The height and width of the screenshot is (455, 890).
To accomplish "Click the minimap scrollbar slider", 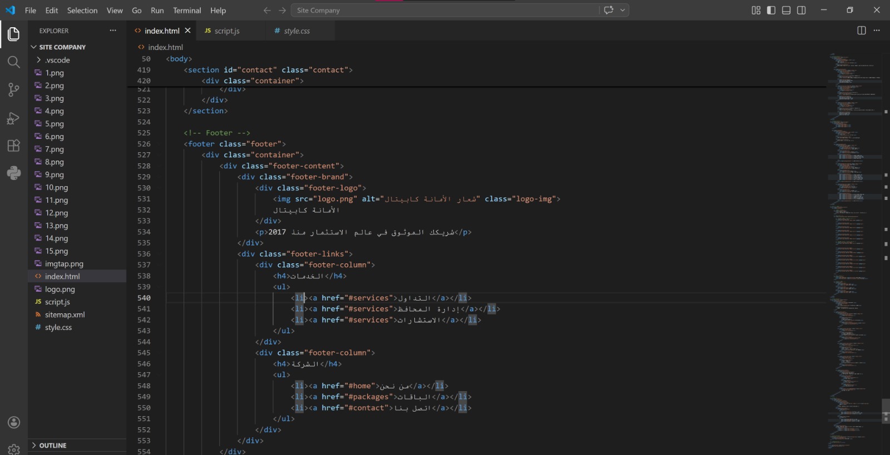I will [x=885, y=411].
